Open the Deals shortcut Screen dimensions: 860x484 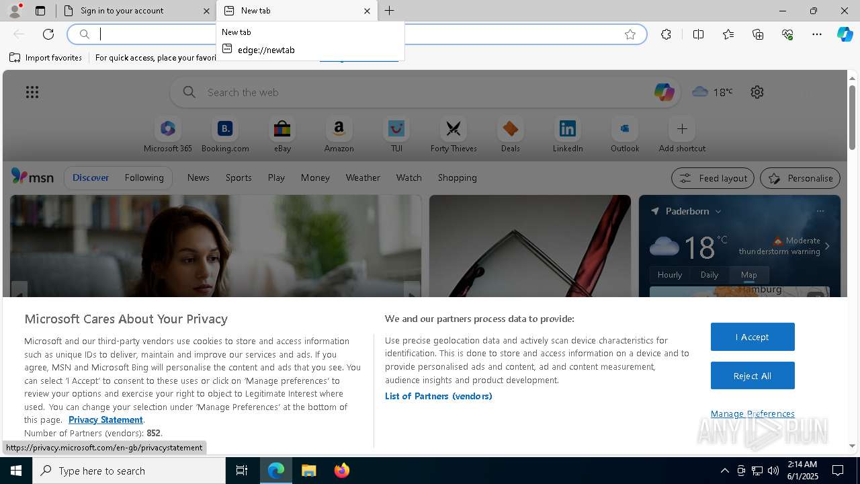tap(511, 135)
